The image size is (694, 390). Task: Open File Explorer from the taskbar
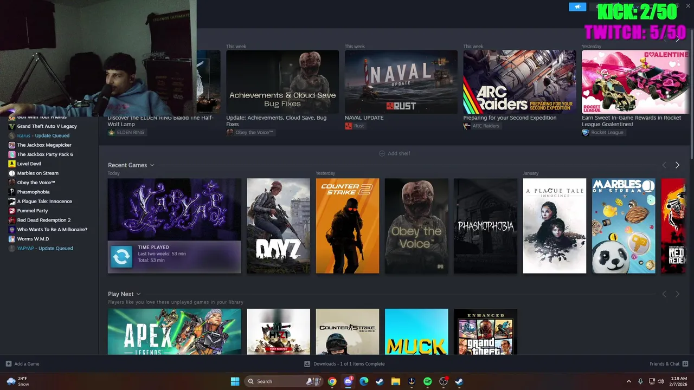[x=396, y=381]
